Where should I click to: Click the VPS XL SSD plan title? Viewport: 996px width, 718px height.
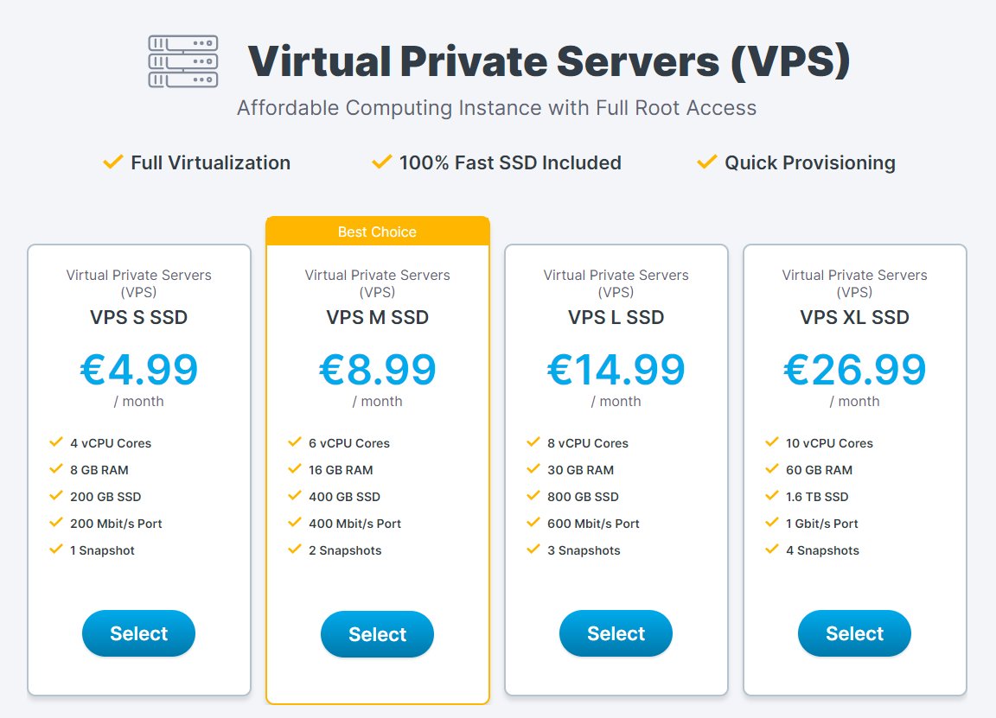point(854,317)
